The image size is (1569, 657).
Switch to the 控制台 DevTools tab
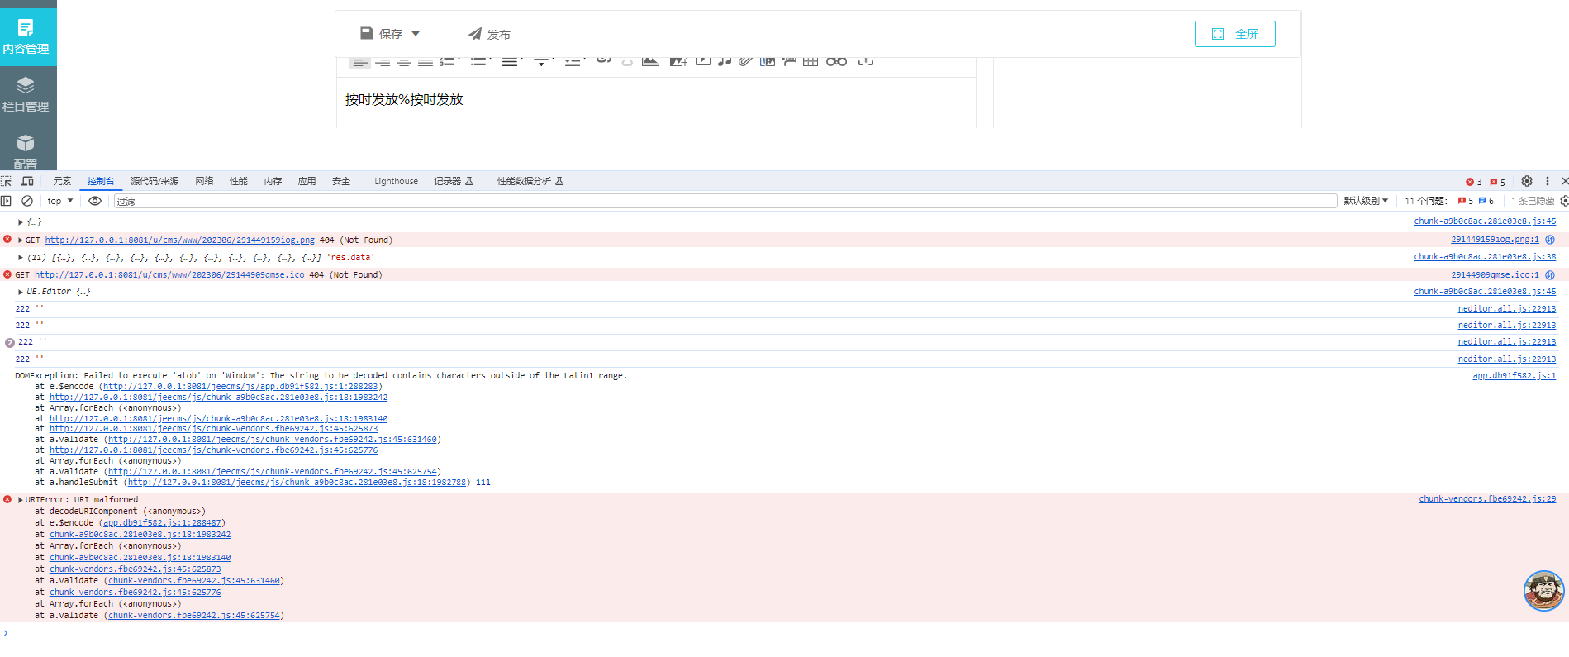tap(101, 181)
